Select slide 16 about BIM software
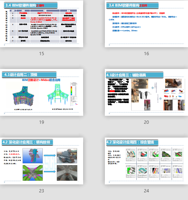Image resolution: width=188 pixels, height=200 pixels. pos(146,24)
